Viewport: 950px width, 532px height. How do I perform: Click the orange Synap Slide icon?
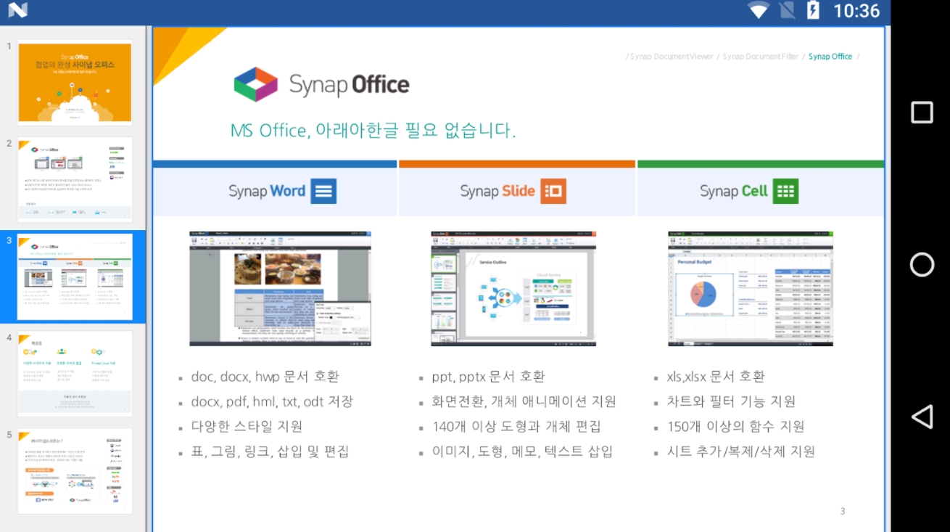pos(553,192)
